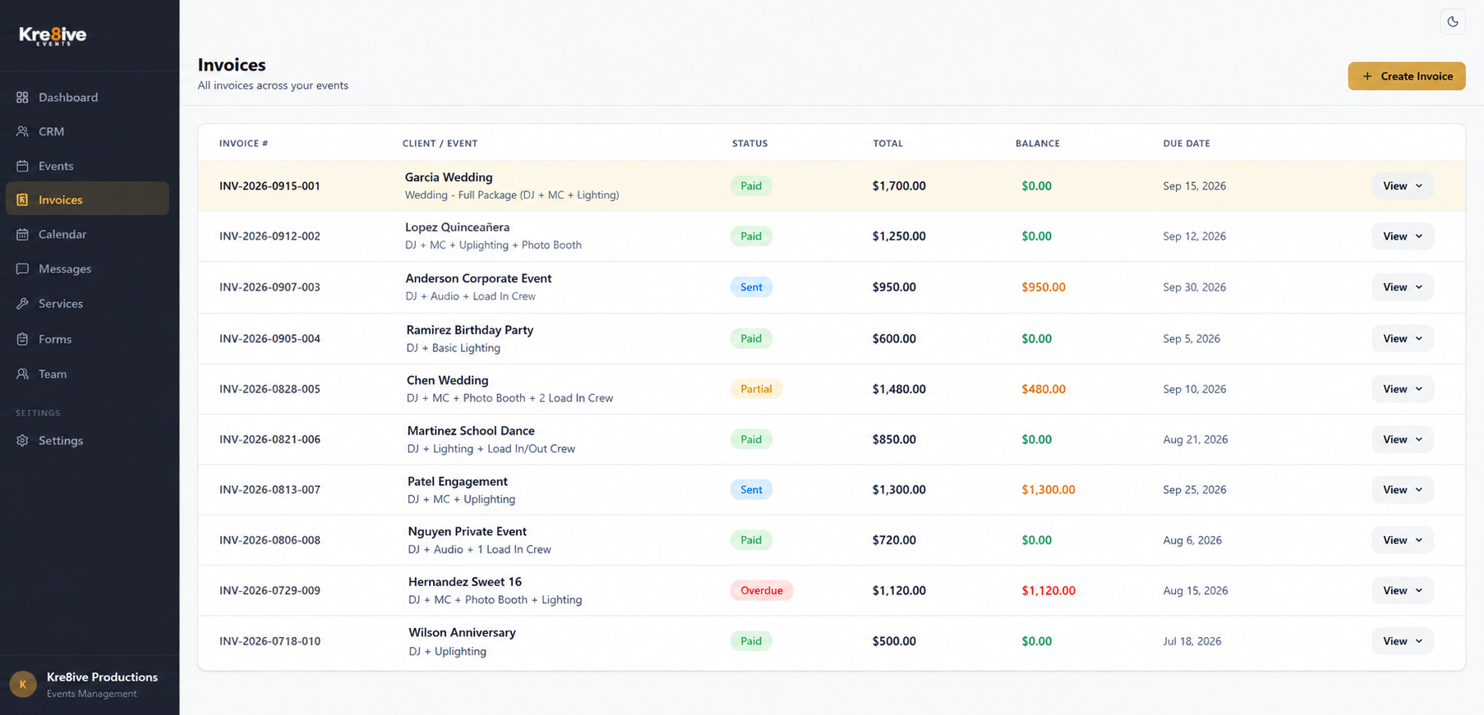Image resolution: width=1484 pixels, height=715 pixels.
Task: Open View dropdown for Wilson Anniversary
Action: click(x=1402, y=640)
